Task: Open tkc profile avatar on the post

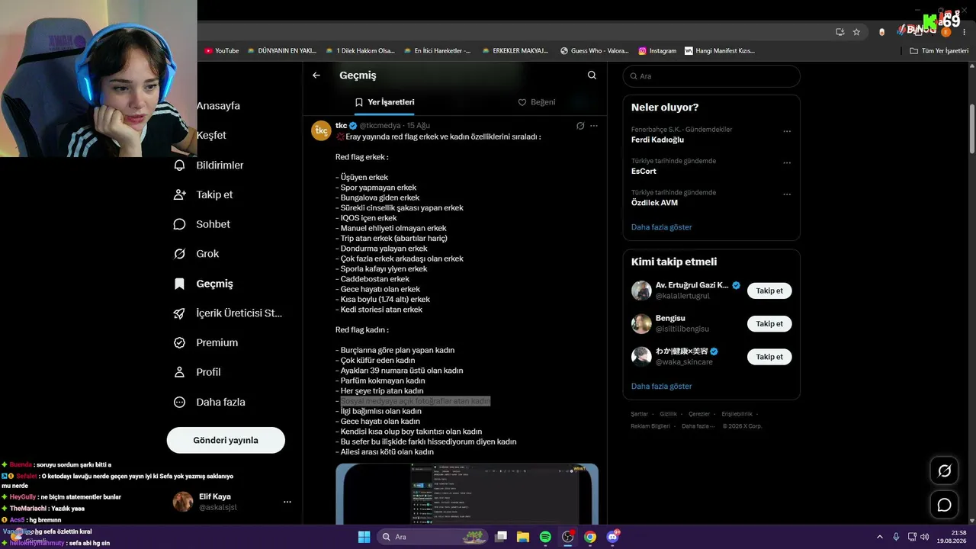Action: pos(321,130)
